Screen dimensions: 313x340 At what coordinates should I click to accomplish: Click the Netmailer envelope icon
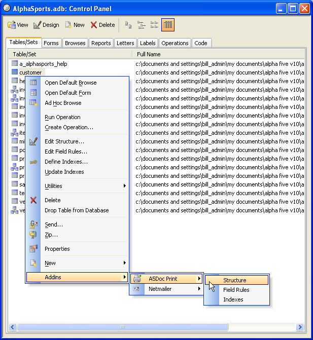coord(136,289)
